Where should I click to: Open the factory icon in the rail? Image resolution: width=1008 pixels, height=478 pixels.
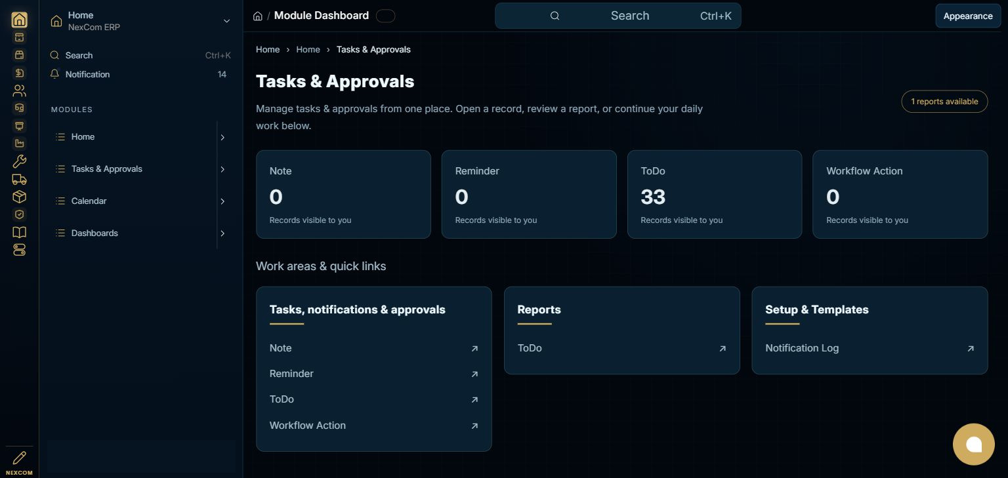point(20,144)
